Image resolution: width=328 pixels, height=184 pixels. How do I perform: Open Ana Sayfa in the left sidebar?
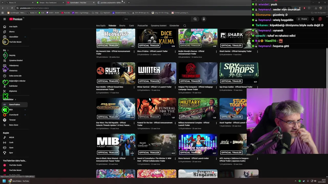click(13, 27)
